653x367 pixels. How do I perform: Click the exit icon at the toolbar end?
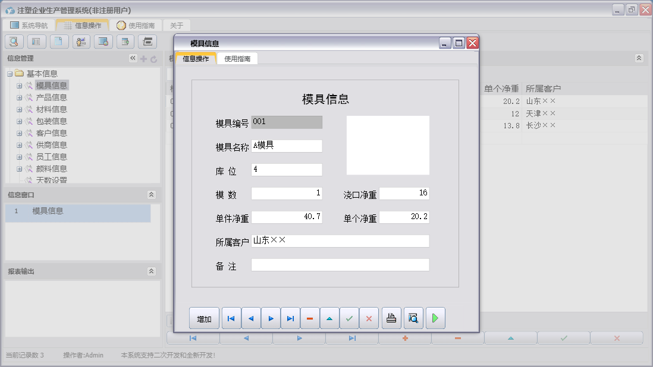pyautogui.click(x=147, y=42)
